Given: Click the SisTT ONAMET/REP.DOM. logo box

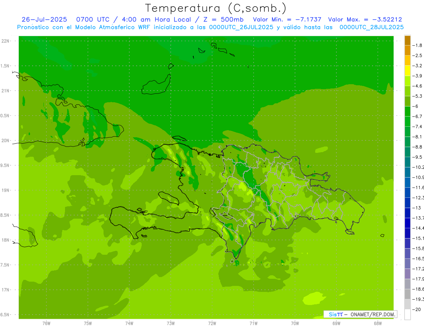Looking at the screenshot, I should 360,314.
